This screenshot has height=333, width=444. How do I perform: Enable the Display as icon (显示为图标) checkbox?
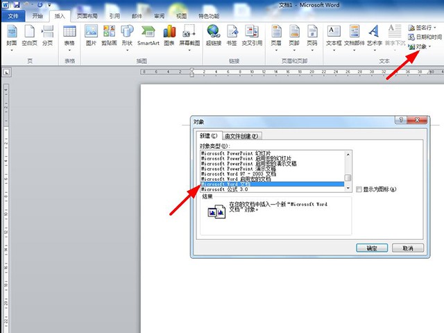click(359, 189)
